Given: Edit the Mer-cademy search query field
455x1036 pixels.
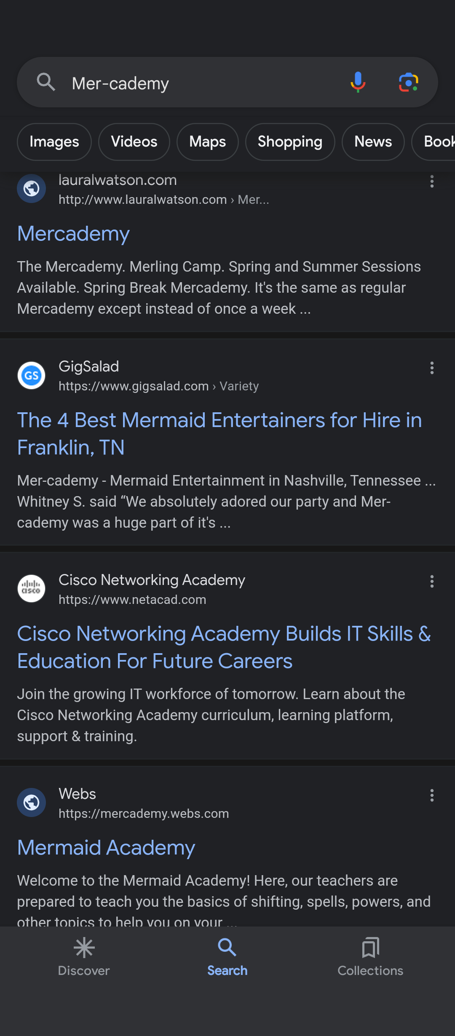Looking at the screenshot, I should [202, 83].
